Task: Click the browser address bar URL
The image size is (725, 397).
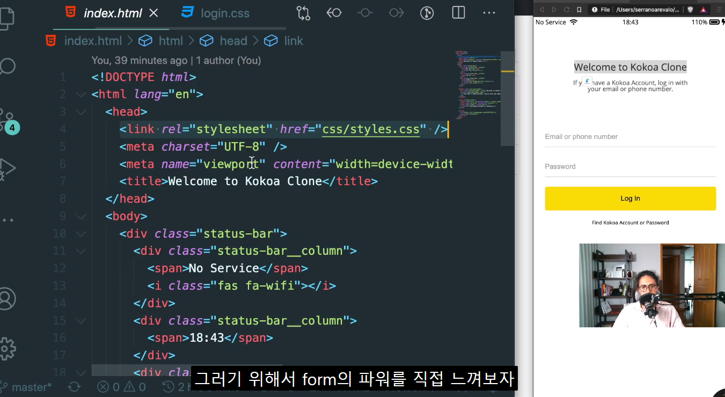Action: pos(648,9)
